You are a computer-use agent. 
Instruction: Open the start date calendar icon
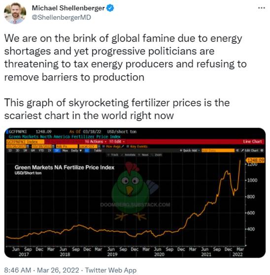[28, 147]
